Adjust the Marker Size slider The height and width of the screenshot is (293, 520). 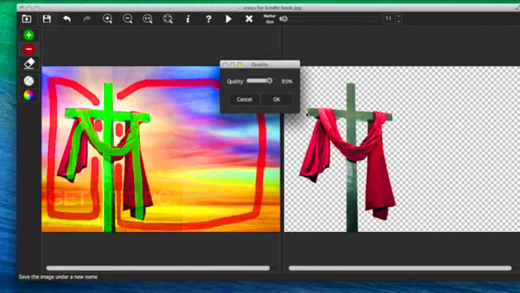pyautogui.click(x=329, y=19)
